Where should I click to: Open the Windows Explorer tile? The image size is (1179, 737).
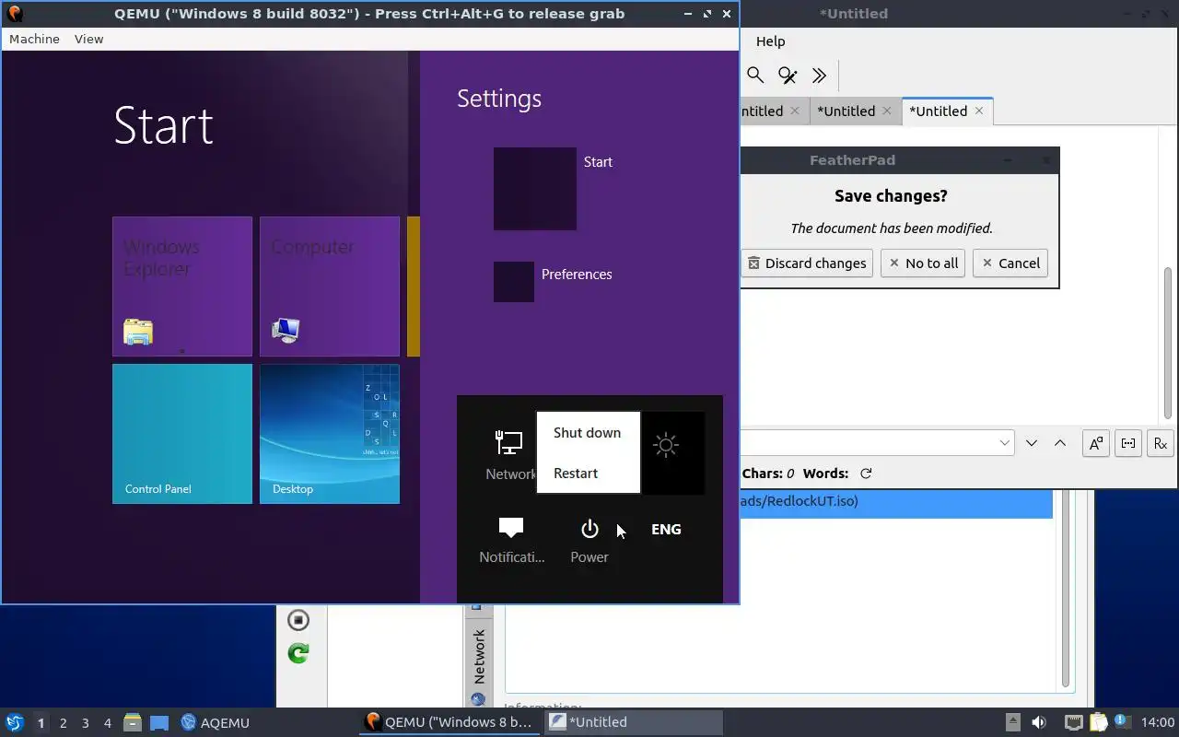182,287
